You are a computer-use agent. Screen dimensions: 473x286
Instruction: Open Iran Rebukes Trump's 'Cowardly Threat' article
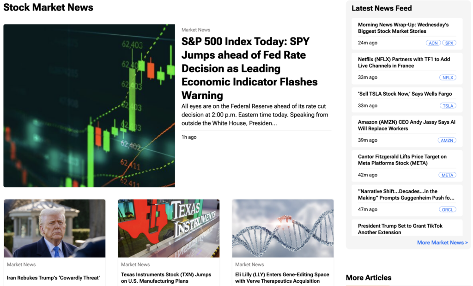tap(54, 278)
